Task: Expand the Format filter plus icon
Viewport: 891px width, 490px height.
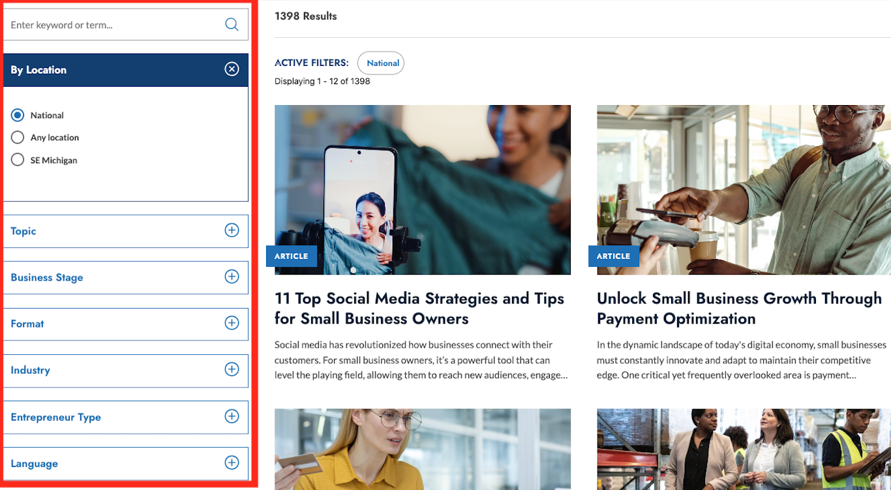Action: point(232,323)
